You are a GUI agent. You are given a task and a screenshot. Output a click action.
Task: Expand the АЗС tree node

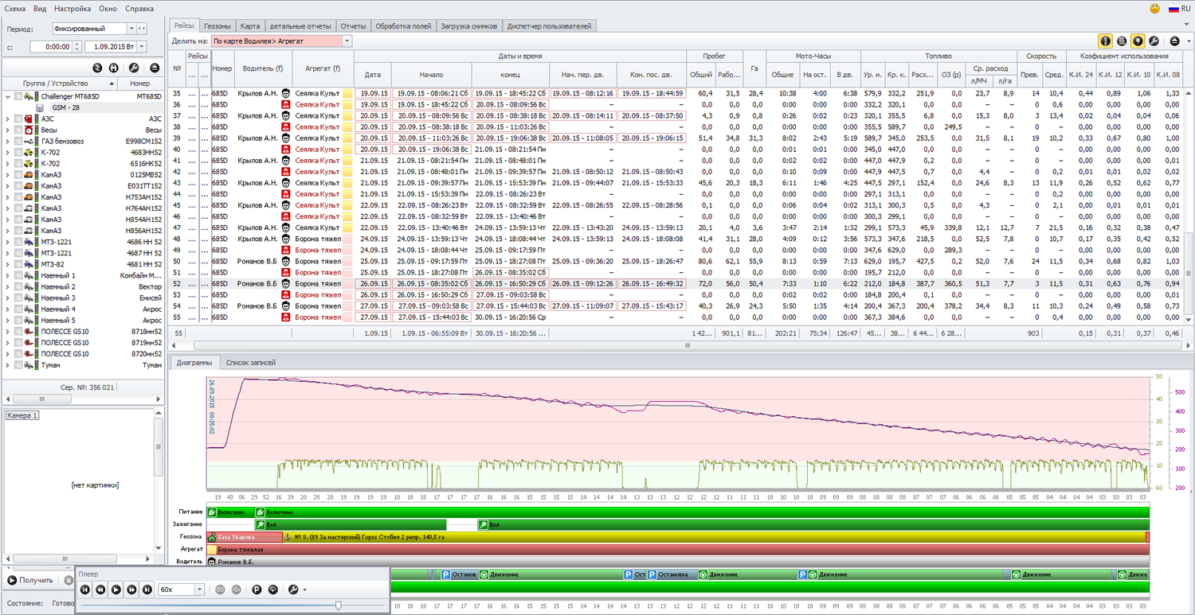pos(8,119)
